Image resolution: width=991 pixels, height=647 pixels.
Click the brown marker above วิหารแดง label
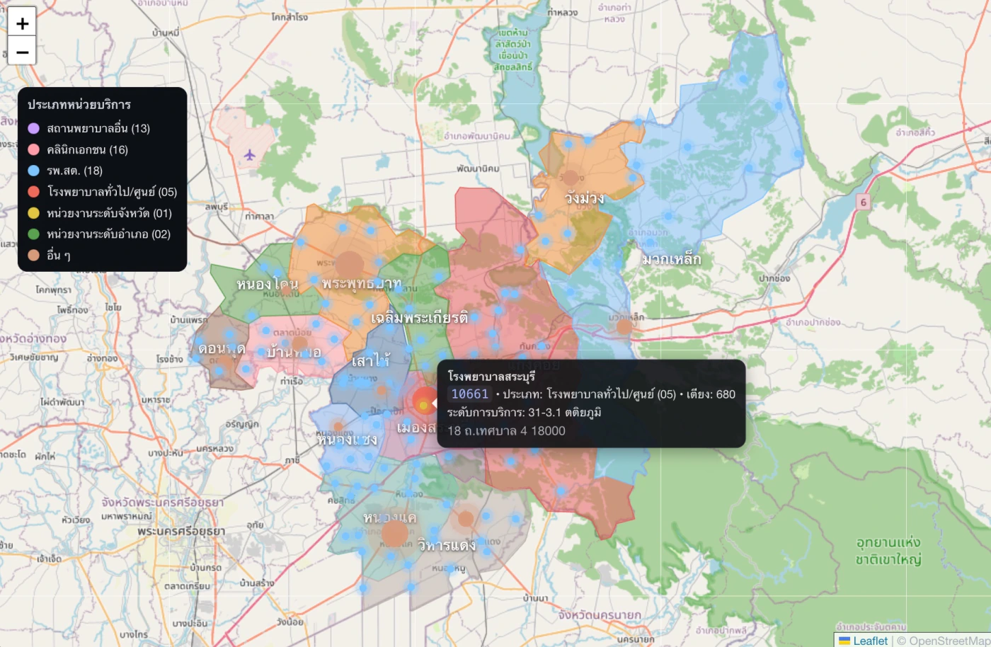point(465,519)
